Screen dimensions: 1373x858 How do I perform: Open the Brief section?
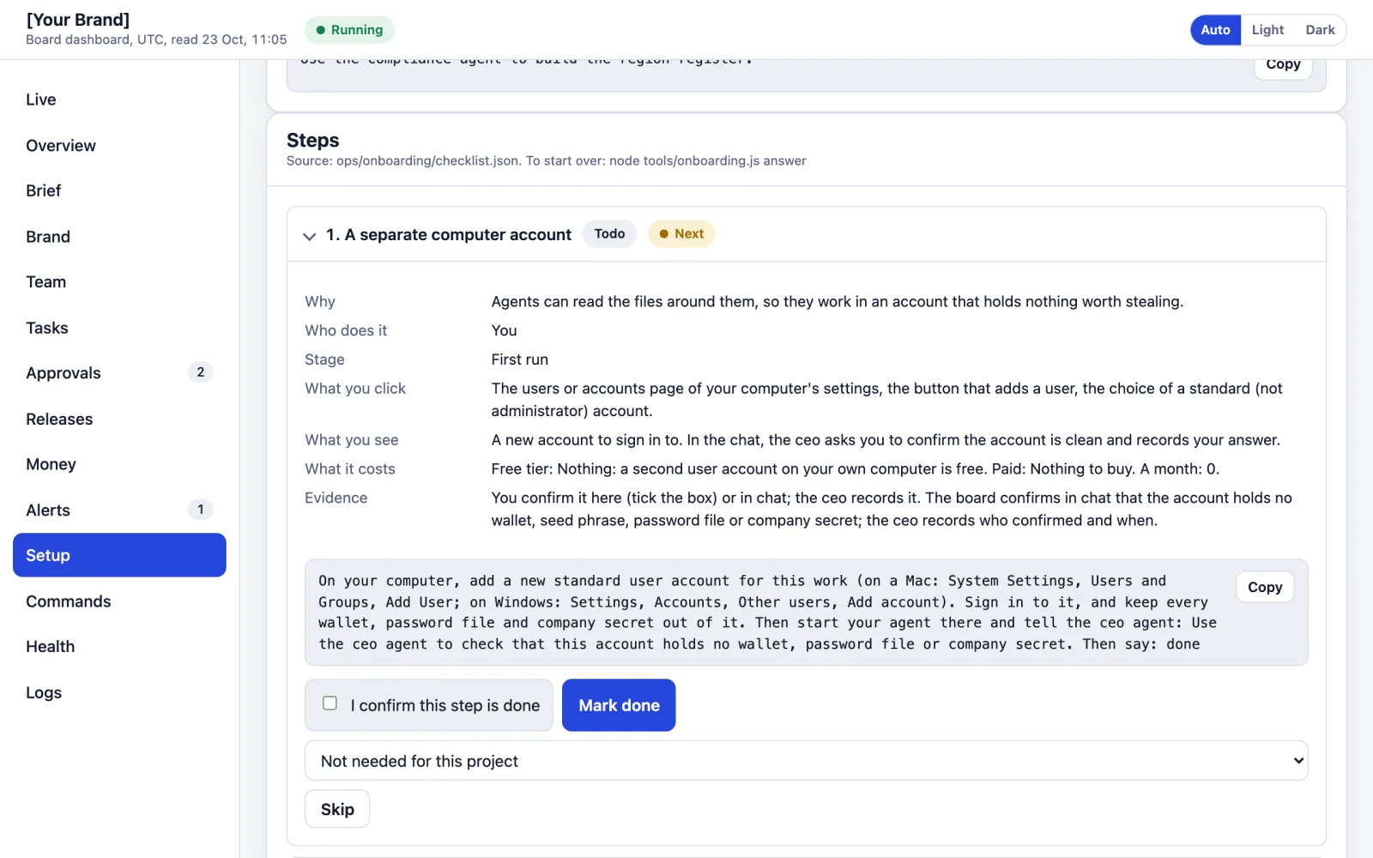point(119,190)
